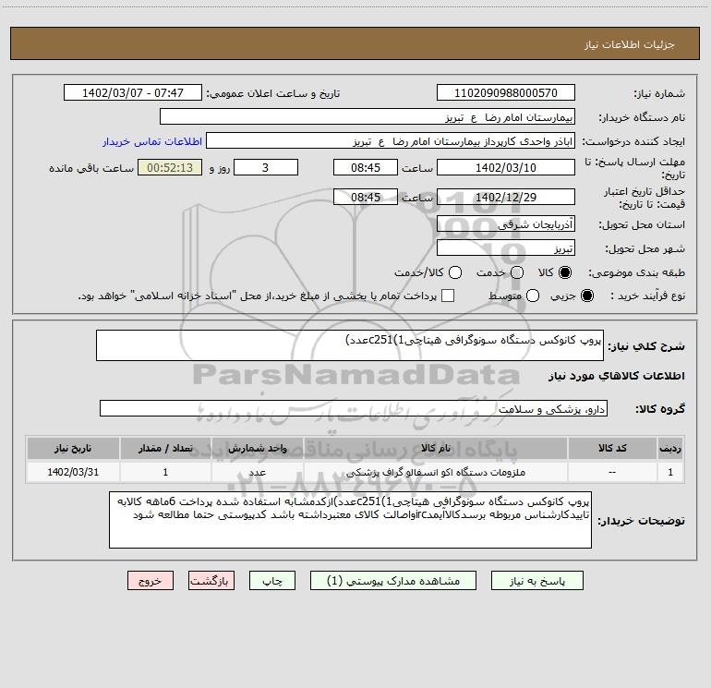Screen dimensions: 711x688
Task: Click the چاپ print button
Action: pyautogui.click(x=272, y=581)
